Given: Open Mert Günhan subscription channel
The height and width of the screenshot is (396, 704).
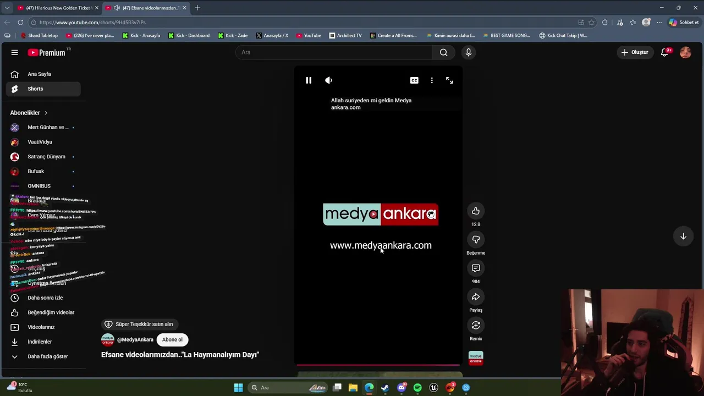Looking at the screenshot, I should click(43, 127).
